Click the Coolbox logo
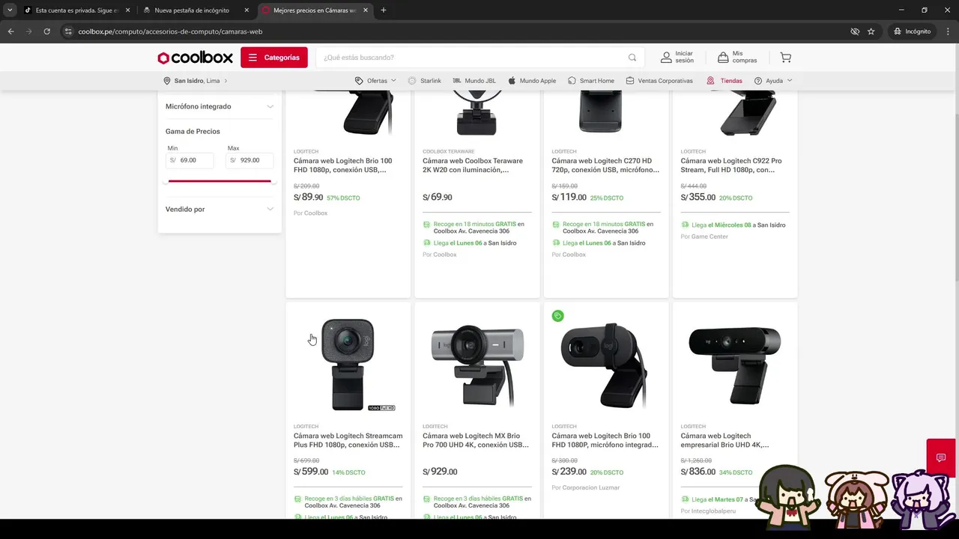 tap(195, 58)
